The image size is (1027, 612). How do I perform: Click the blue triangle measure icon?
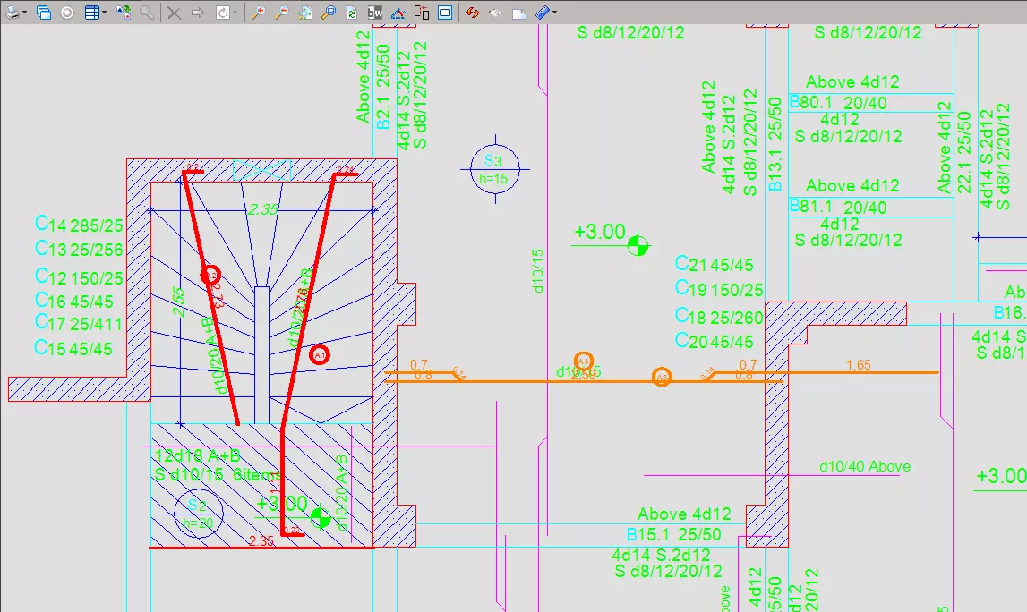[x=398, y=13]
